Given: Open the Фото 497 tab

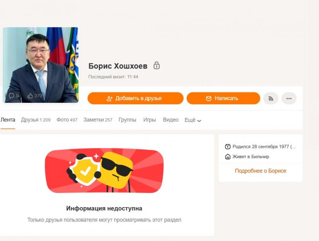Looking at the screenshot, I should 67,120.
